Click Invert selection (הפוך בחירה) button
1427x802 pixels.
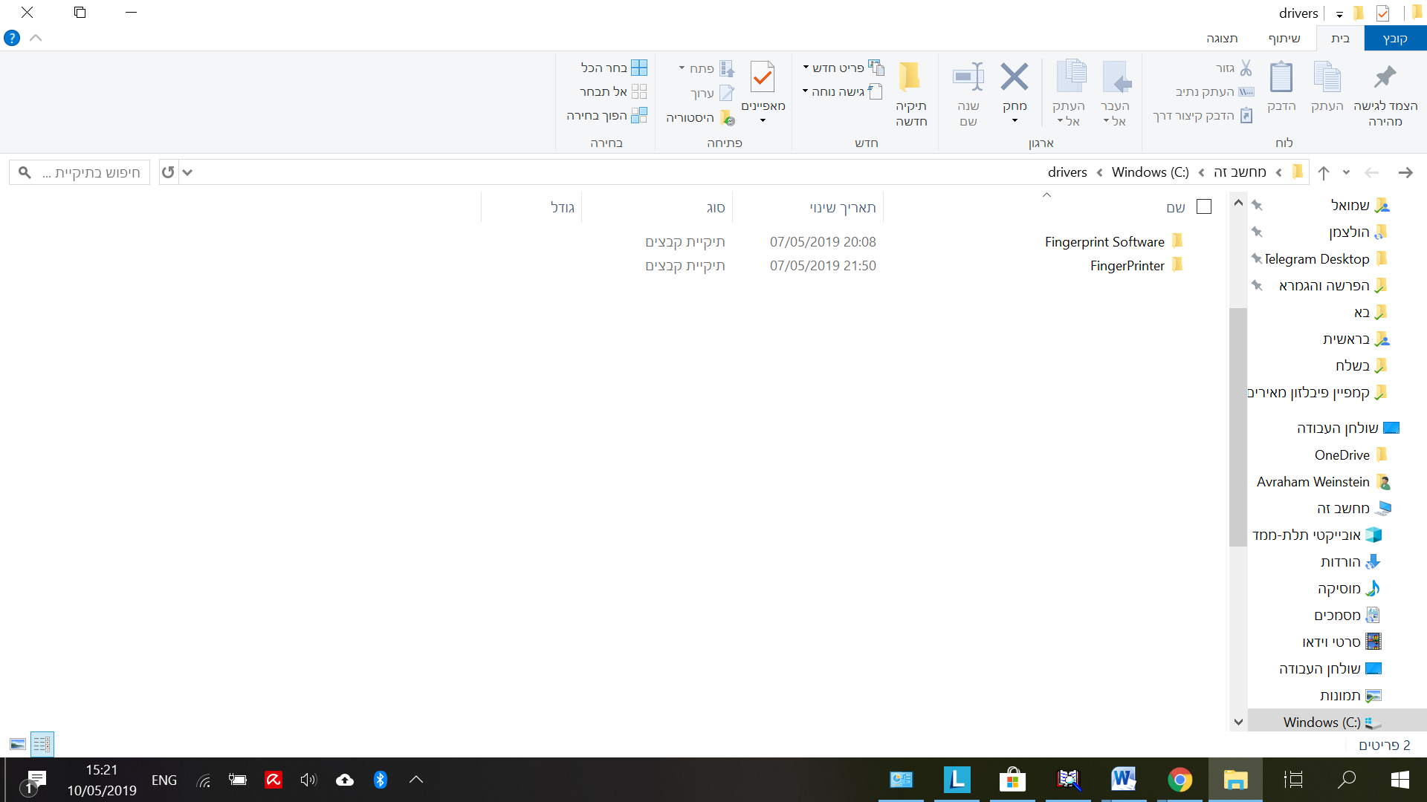click(x=606, y=116)
